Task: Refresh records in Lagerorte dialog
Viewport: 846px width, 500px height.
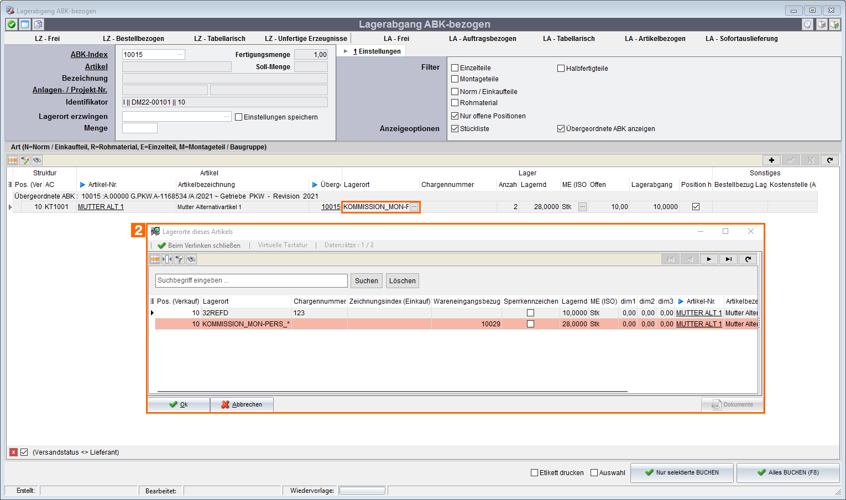Action: coord(748,259)
